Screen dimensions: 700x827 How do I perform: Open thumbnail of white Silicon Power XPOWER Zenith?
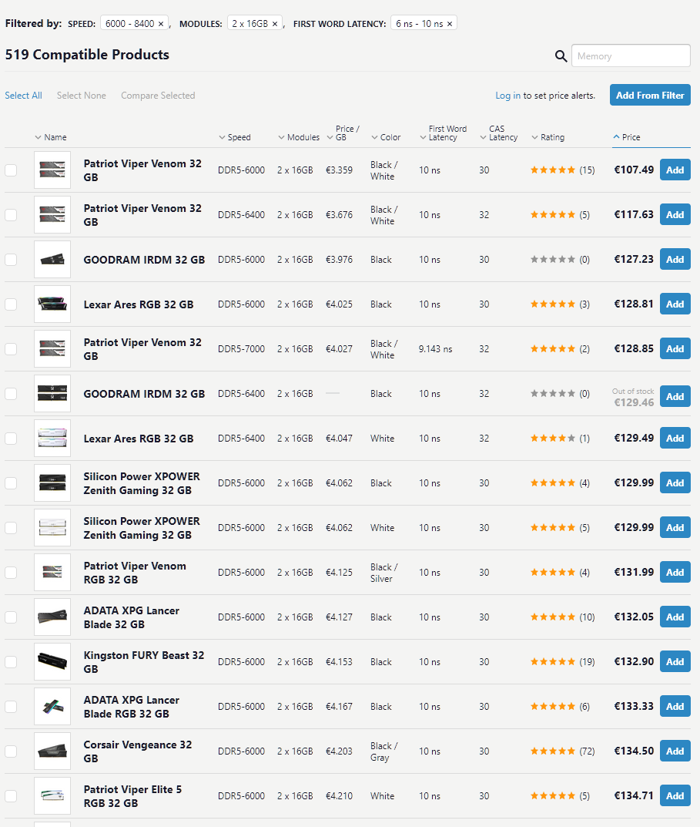[x=52, y=527]
